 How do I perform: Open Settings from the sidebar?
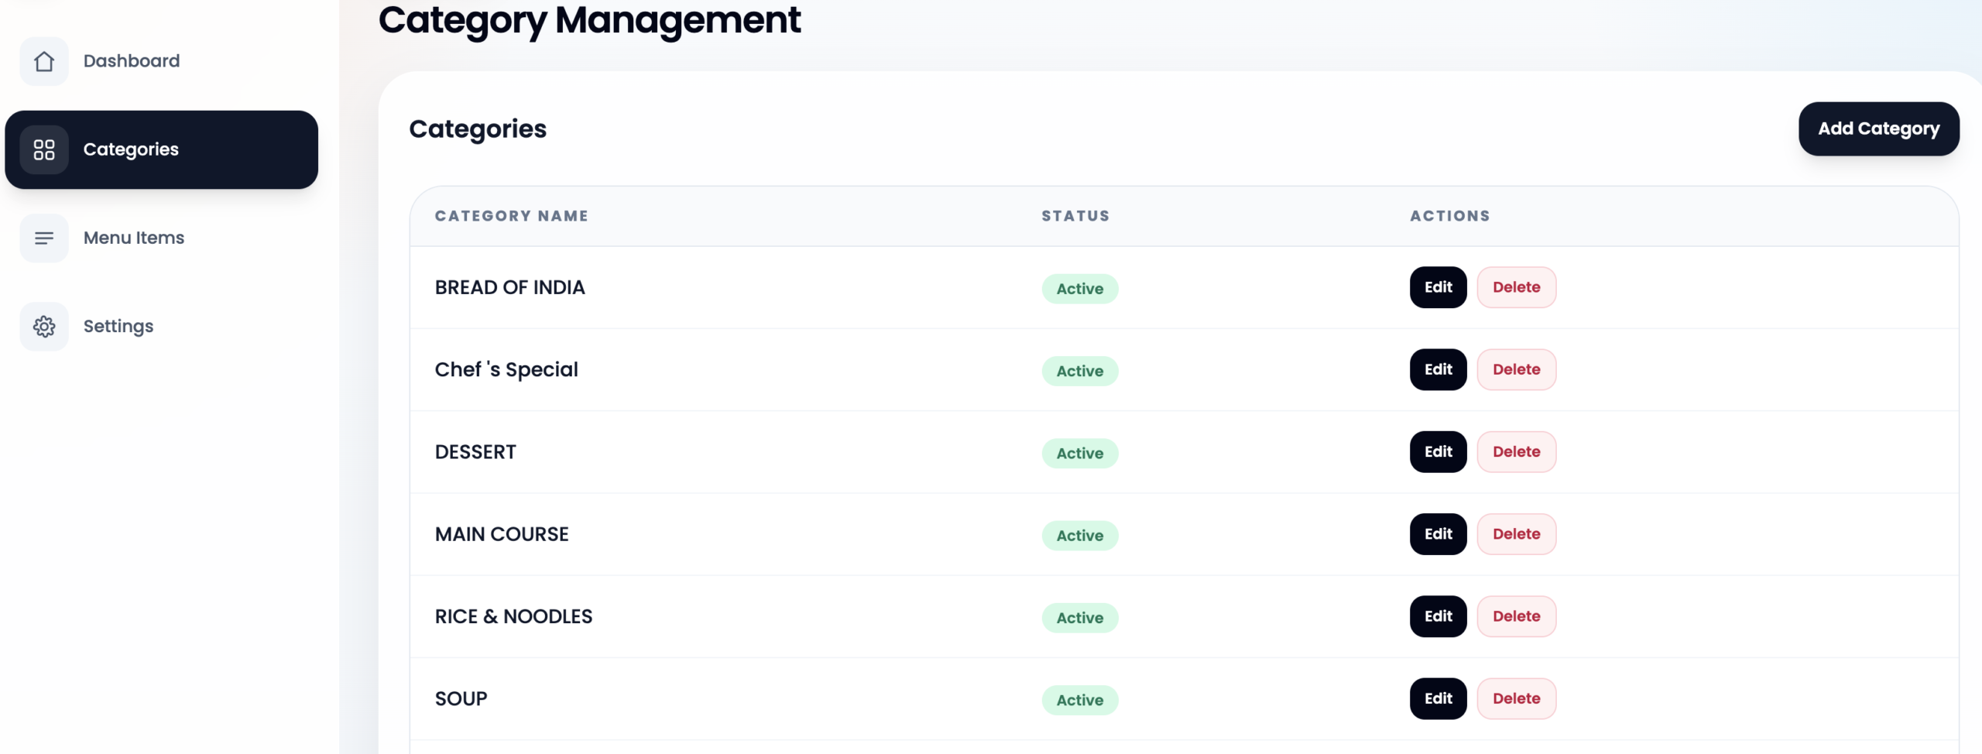click(x=162, y=327)
